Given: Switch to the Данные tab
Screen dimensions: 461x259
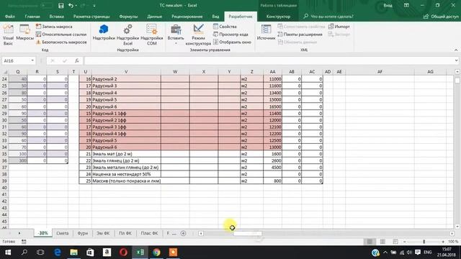Looking at the screenshot, I should coord(155,17).
